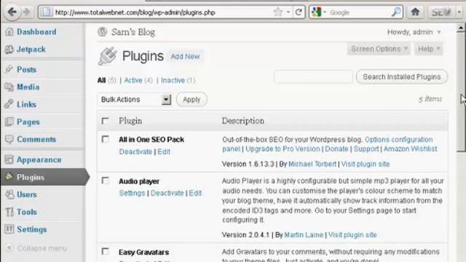Image resolution: width=466 pixels, height=262 pixels.
Task: Open the address bar history dropdown arrow
Action: click(288, 12)
